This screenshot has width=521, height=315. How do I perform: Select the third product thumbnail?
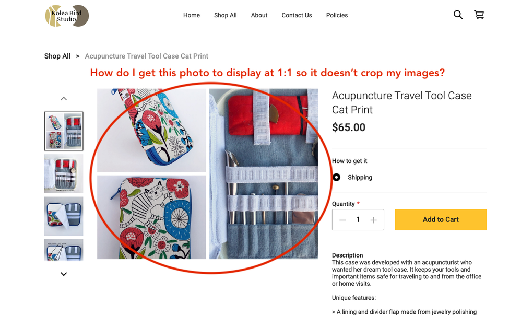click(64, 216)
